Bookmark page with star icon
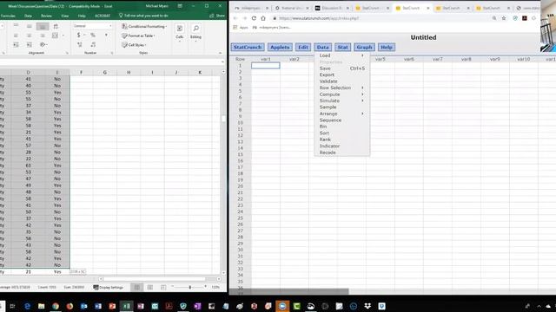The width and height of the screenshot is (556, 312). pos(504,18)
